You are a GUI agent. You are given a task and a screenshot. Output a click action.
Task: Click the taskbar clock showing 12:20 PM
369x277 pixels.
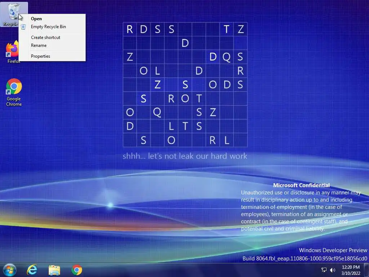(351, 270)
